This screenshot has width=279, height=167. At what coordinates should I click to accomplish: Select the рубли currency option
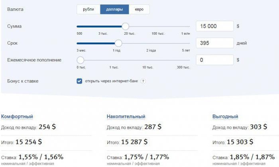pyautogui.click(x=88, y=9)
